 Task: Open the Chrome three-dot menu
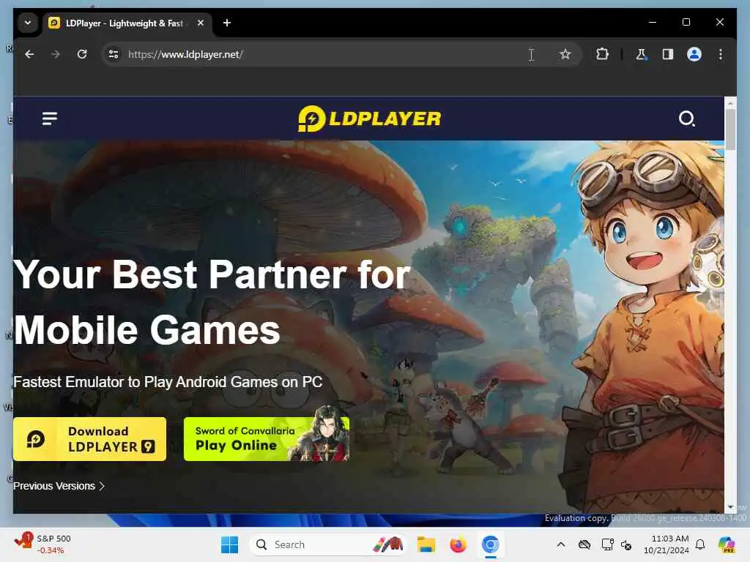(x=721, y=54)
